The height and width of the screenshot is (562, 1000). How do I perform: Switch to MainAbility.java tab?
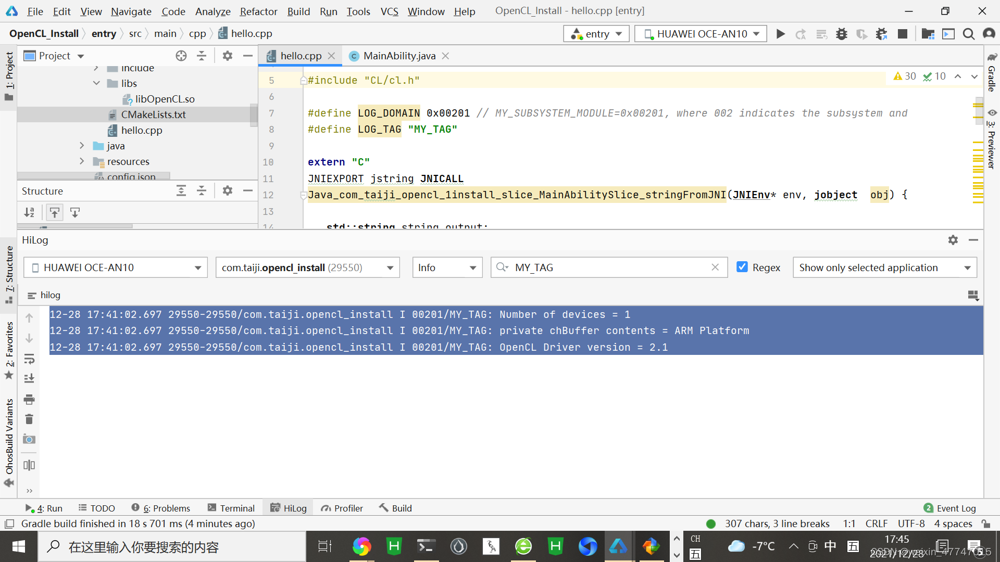[399, 56]
